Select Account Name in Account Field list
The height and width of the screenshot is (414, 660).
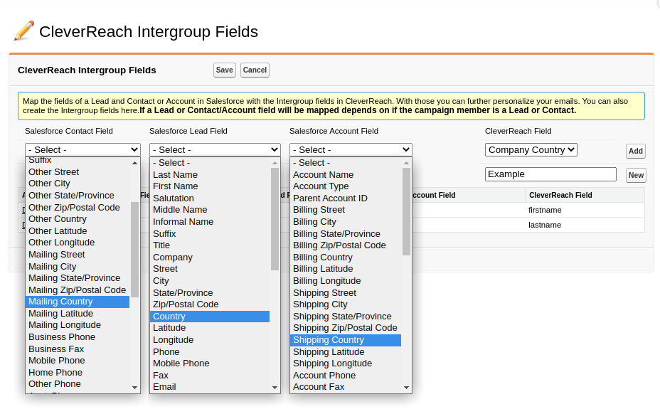(x=346, y=175)
